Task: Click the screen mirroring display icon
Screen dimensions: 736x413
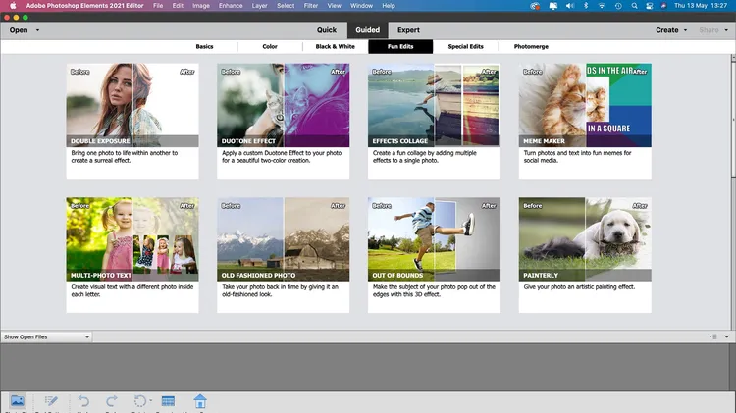Action: click(552, 6)
